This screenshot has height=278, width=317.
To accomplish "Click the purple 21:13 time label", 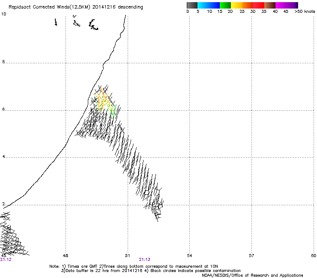I will (x=144, y=260).
